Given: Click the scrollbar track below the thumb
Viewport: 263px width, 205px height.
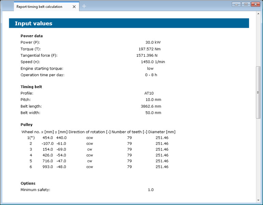Looking at the screenshot, I should point(258,157).
